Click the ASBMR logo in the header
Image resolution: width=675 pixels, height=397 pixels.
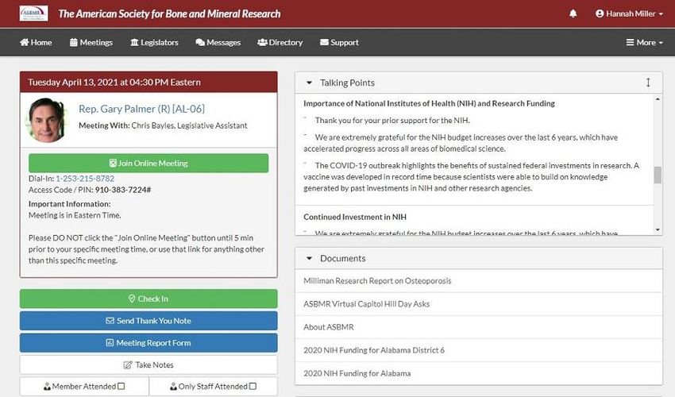[33, 13]
